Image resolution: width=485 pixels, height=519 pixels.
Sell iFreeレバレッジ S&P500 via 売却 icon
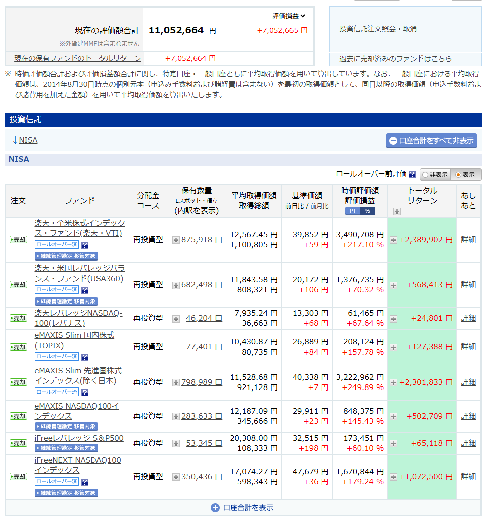pos(18,443)
